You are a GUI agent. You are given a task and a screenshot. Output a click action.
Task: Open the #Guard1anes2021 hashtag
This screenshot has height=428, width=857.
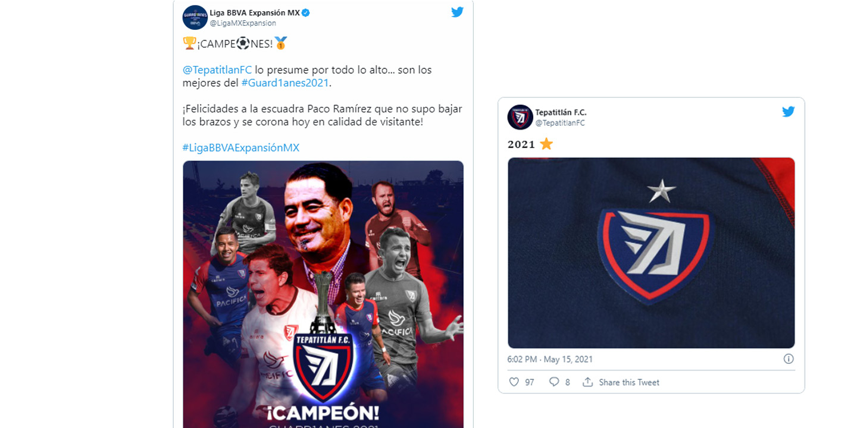point(285,83)
